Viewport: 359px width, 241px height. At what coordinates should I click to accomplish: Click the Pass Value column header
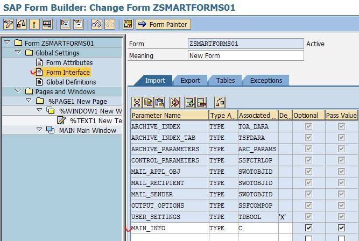(x=341, y=115)
